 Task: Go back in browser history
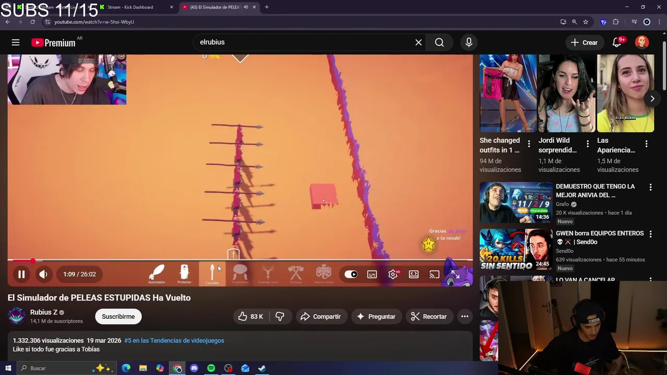(x=7, y=22)
